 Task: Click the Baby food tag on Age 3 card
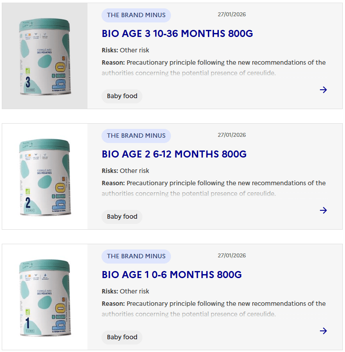122,96
